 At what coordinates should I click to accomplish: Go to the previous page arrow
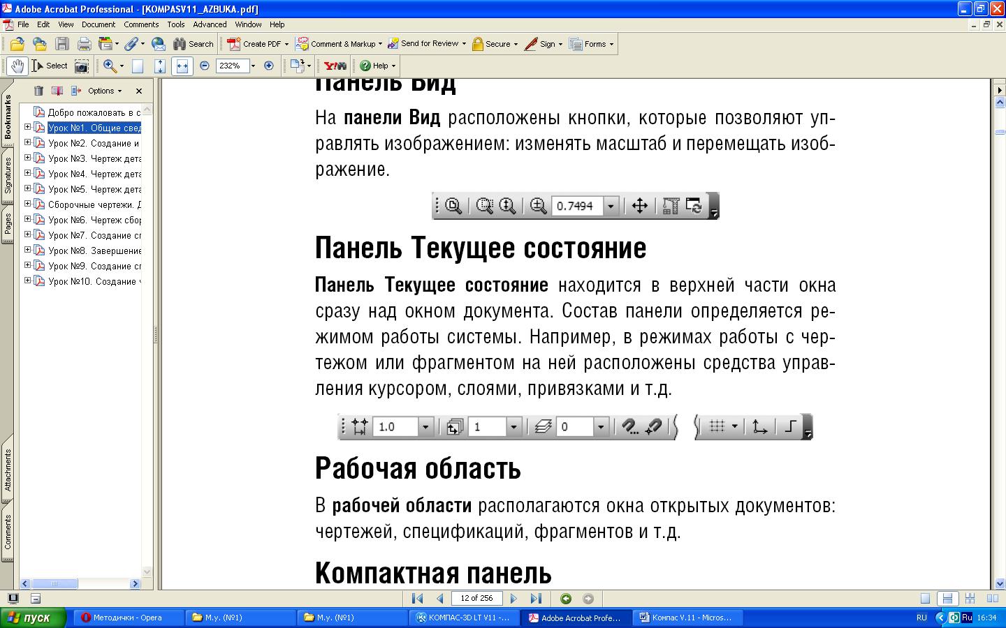440,599
